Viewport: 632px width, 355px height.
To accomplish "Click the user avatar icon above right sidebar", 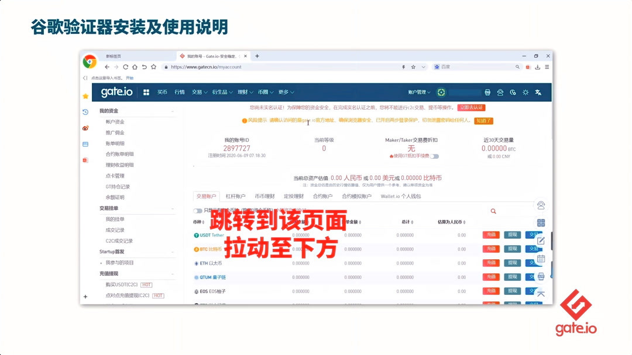I will click(x=541, y=205).
